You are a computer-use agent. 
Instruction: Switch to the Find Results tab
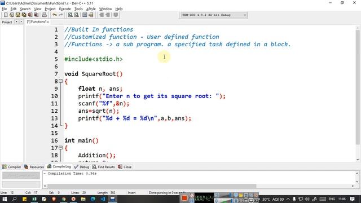pos(103,167)
